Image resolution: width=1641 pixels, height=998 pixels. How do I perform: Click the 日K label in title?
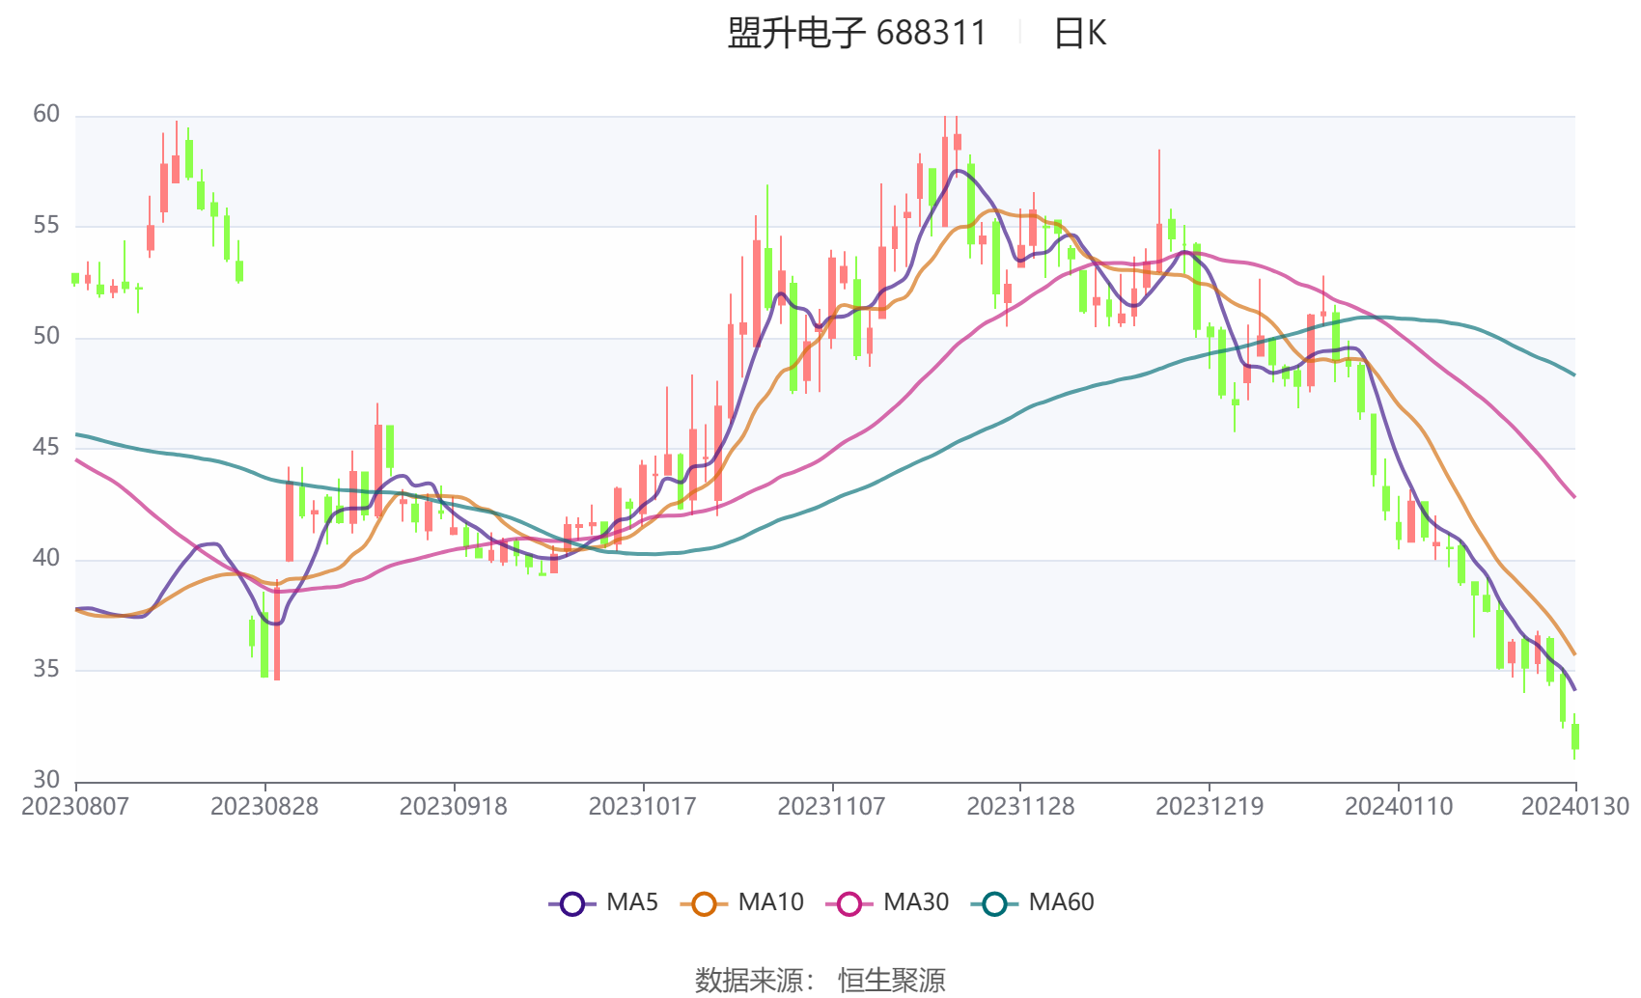pos(1079,33)
